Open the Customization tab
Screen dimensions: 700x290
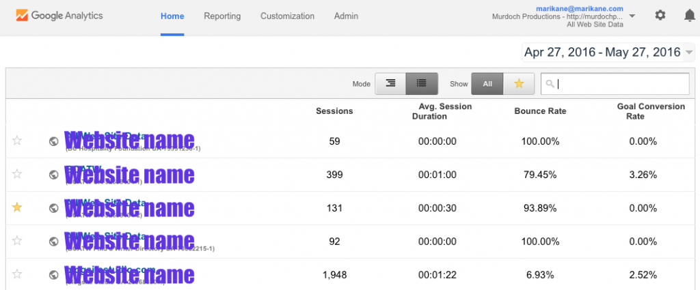point(287,16)
